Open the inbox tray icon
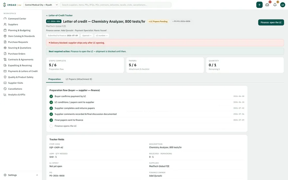 267,5
